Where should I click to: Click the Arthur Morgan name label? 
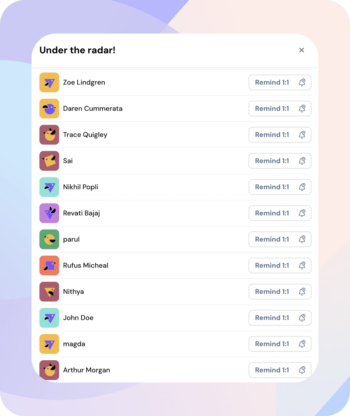pyautogui.click(x=86, y=370)
